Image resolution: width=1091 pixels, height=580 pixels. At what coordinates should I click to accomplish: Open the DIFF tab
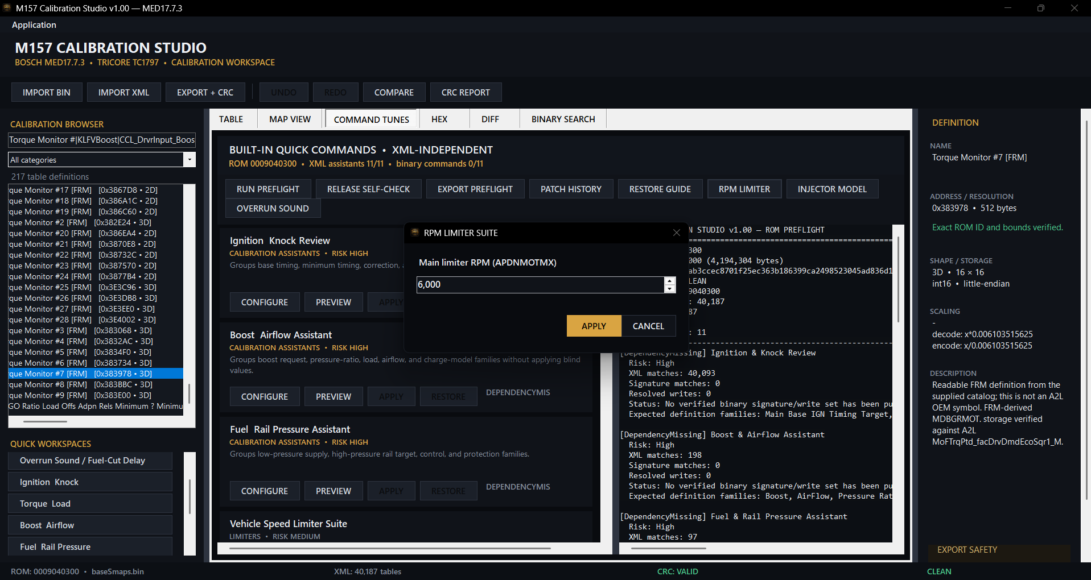click(490, 119)
